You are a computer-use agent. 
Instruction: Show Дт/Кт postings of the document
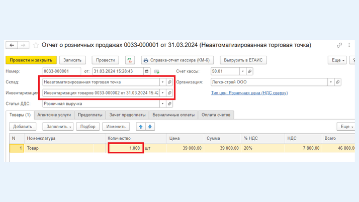click(x=130, y=60)
